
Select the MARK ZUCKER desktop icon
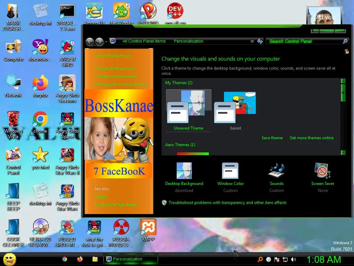[13, 17]
